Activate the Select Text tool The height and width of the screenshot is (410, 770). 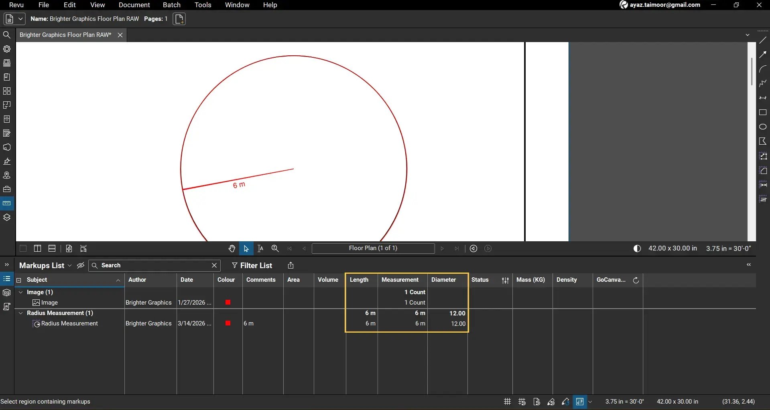click(x=261, y=248)
